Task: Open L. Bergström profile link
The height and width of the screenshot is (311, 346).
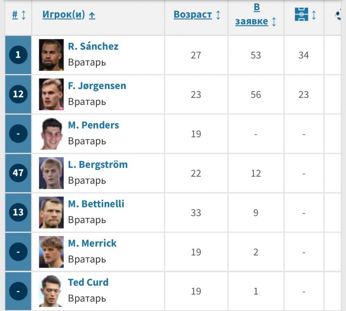Action: point(98,165)
